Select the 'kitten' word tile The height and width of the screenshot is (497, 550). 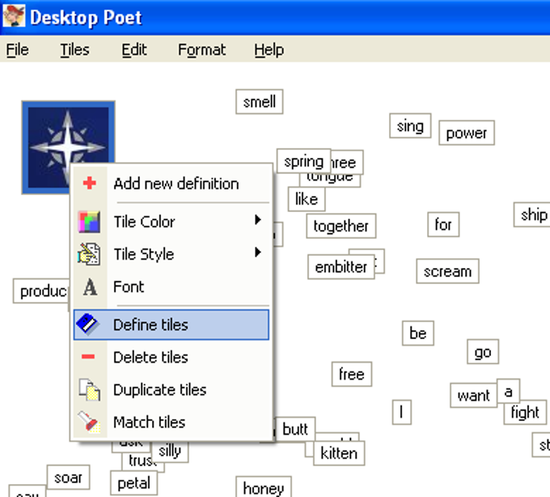tap(339, 453)
